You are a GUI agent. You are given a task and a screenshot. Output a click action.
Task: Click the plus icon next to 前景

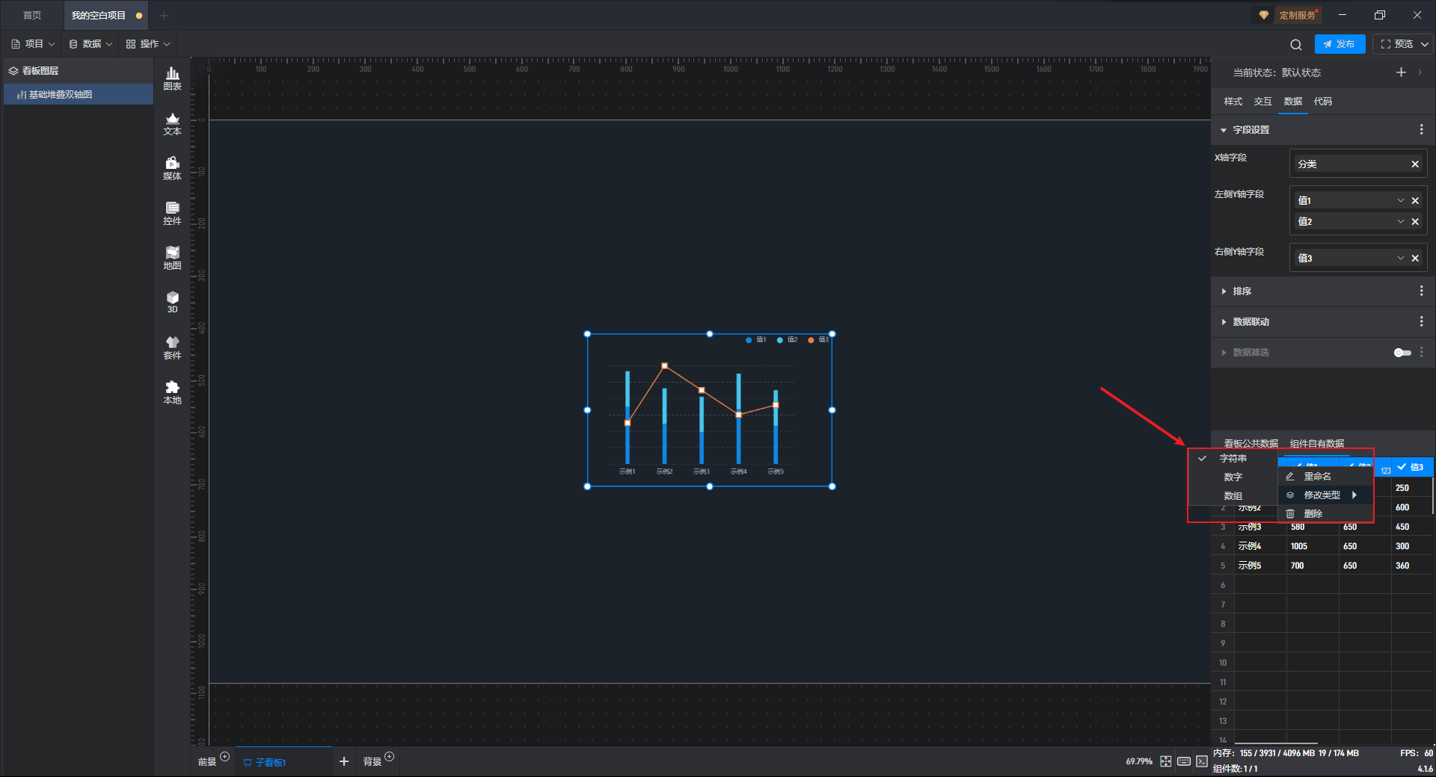click(x=224, y=757)
